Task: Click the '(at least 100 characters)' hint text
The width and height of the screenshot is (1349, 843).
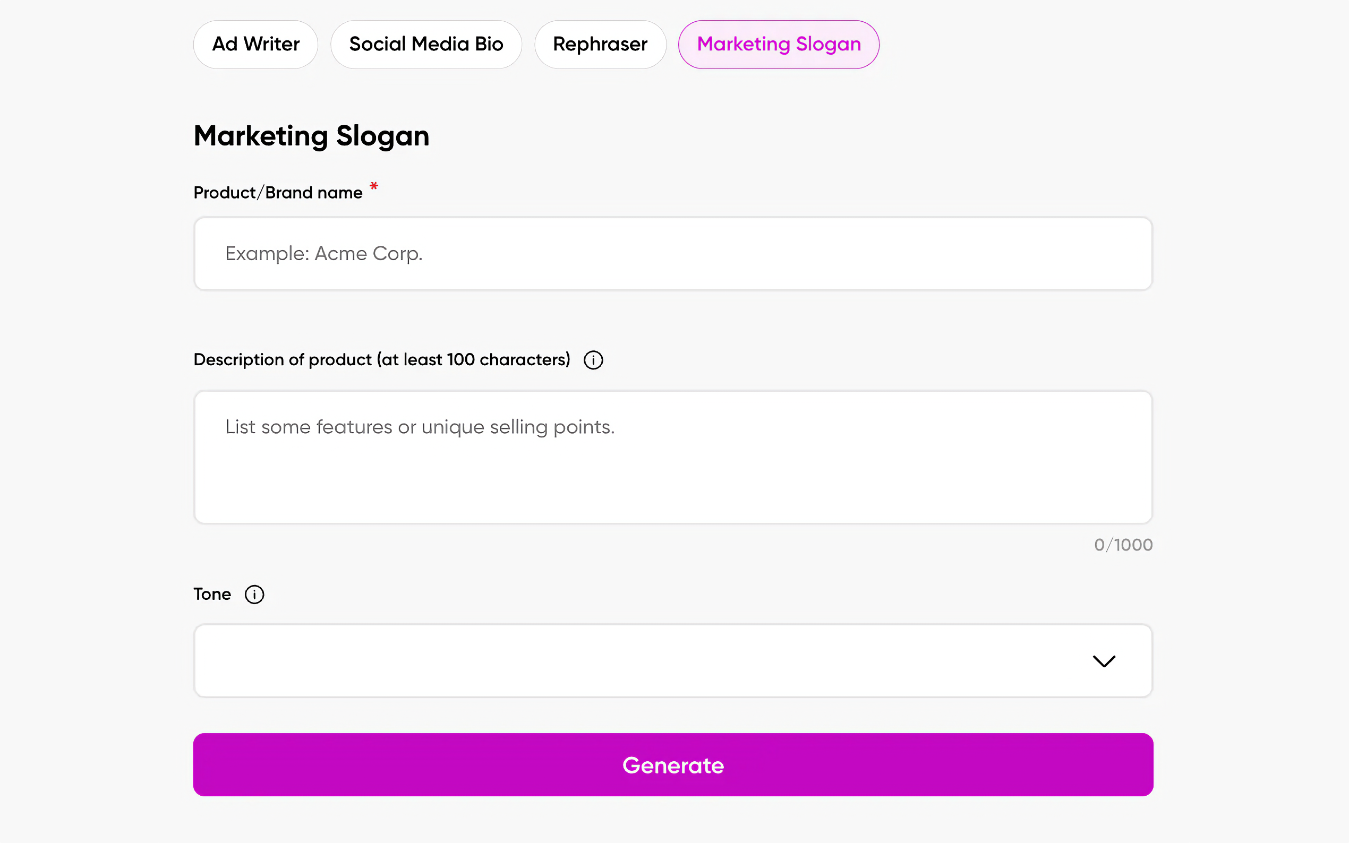Action: coord(473,360)
